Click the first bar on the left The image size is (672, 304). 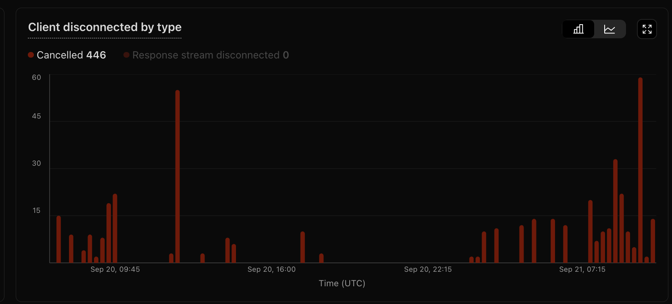click(58, 240)
